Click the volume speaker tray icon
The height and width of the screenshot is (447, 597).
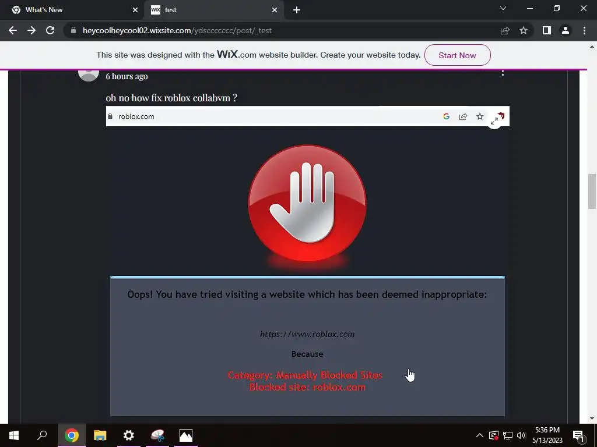[x=521, y=435]
